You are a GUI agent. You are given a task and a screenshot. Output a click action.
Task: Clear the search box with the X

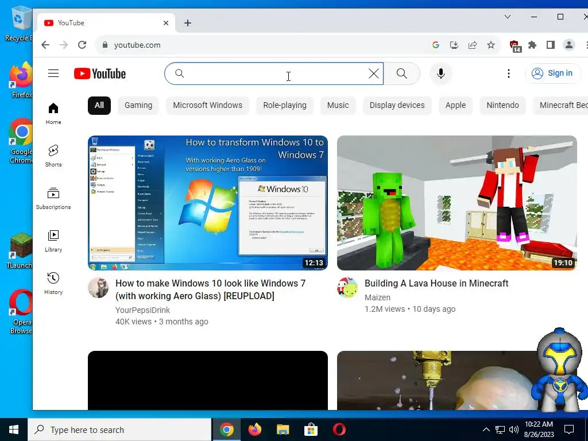tap(373, 73)
